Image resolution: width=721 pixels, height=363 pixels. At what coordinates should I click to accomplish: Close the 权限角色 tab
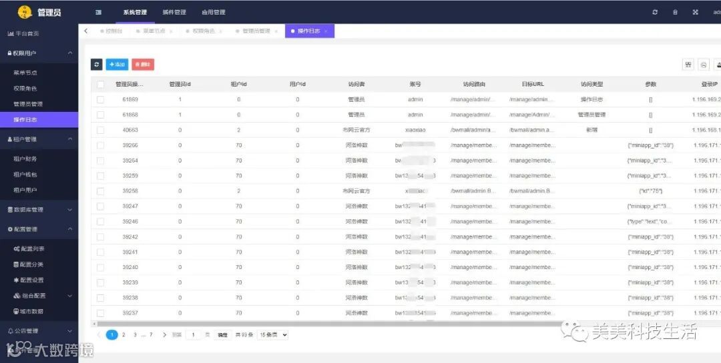pyautogui.click(x=221, y=31)
